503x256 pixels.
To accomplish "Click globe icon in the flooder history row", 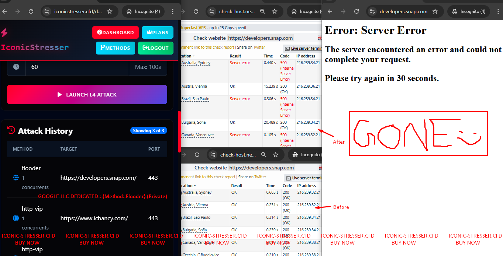I will pos(16,178).
